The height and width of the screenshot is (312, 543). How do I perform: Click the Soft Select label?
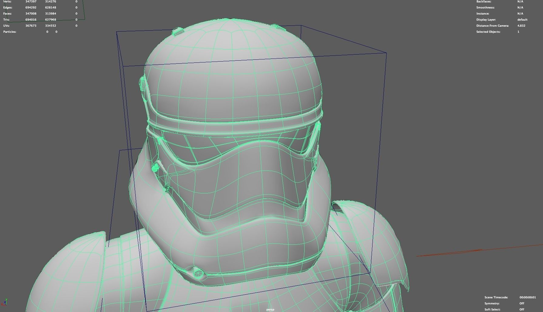[492, 310]
